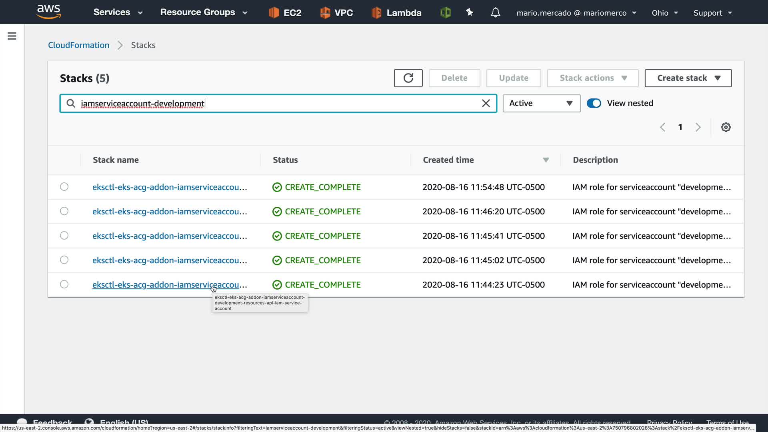Click the CloudFormation breadcrumb link
The height and width of the screenshot is (432, 768).
coord(78,45)
